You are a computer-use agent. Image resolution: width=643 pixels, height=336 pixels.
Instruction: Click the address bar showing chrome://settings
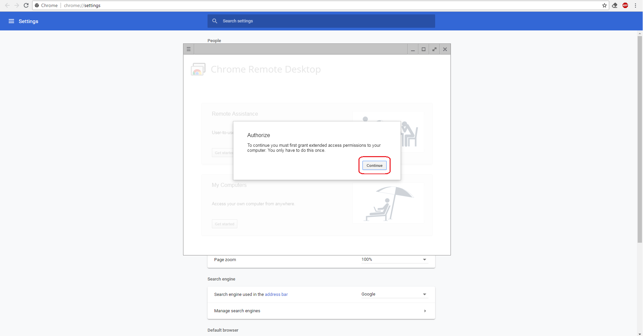pyautogui.click(x=82, y=5)
